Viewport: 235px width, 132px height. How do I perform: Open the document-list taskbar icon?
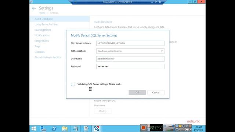coord(86,129)
